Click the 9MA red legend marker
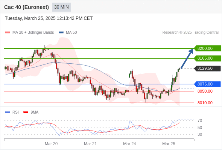Viewport: 222px width, 150px height. (26, 112)
